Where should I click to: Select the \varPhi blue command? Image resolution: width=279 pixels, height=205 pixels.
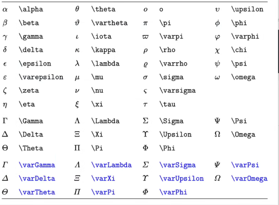173,192
